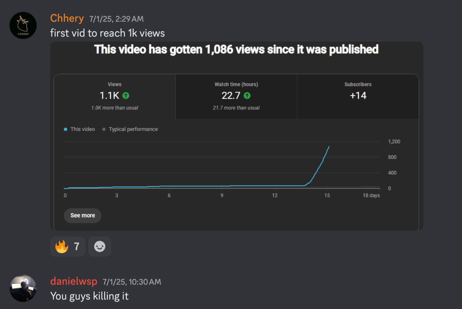Click danielwsp's profile avatar

tap(23, 288)
